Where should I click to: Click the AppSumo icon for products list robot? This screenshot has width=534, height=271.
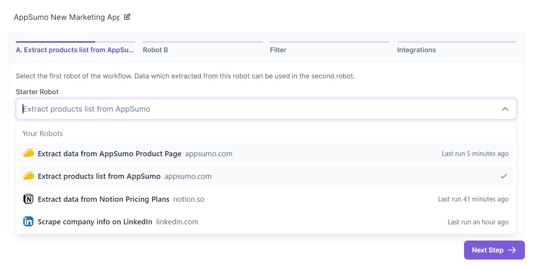[x=28, y=176]
